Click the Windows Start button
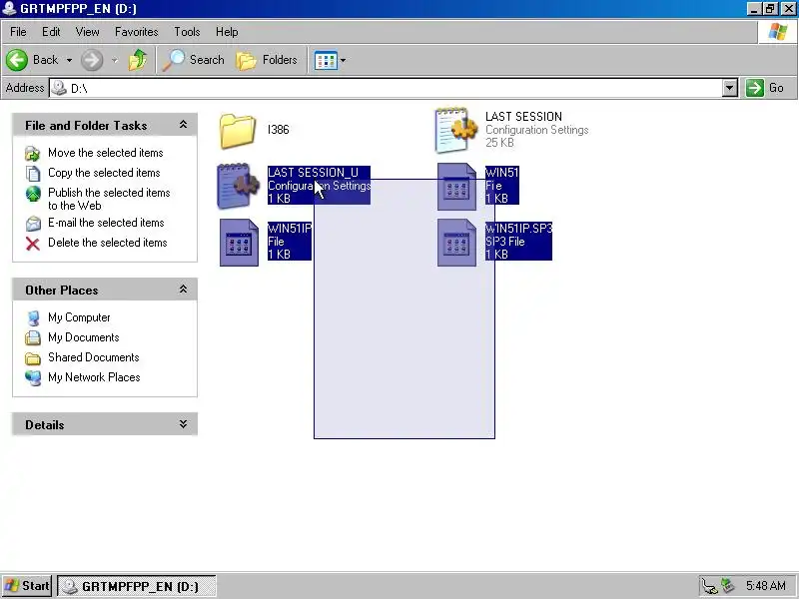Viewport: 799px width, 599px height. click(x=27, y=586)
